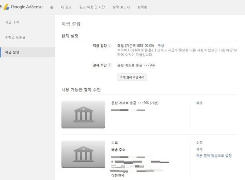Click the 지급 설정 page heading

click(x=71, y=24)
